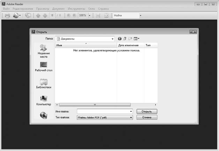Viewport: 219px width, 151px height.
Task: Close the Adobe Reader window
Action: pos(213,4)
